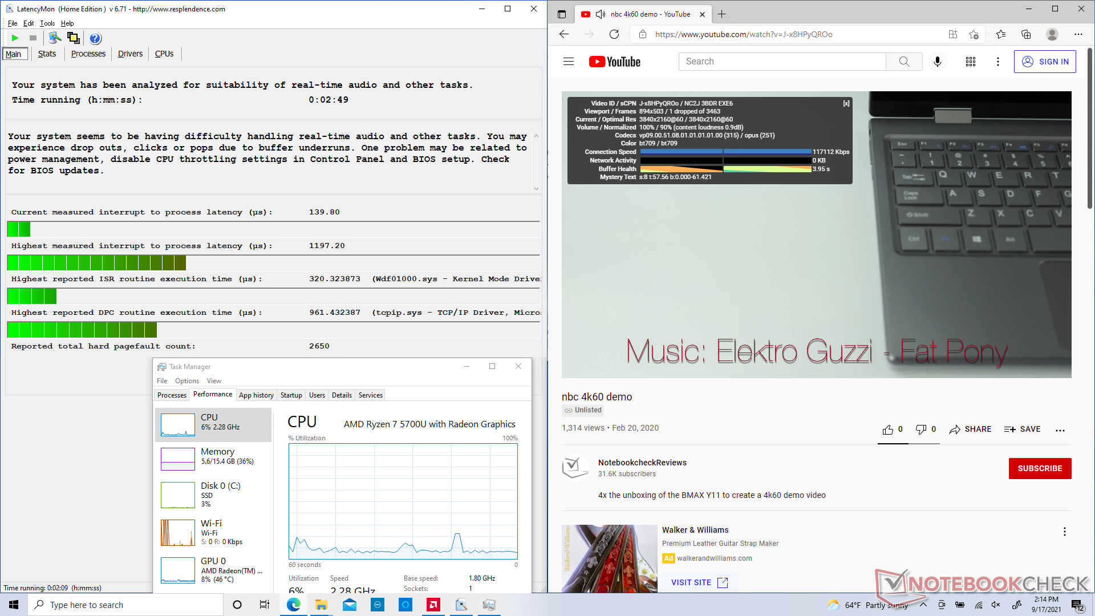The width and height of the screenshot is (1095, 616).
Task: Click the SIGN IN button on YouTube
Action: click(x=1045, y=62)
